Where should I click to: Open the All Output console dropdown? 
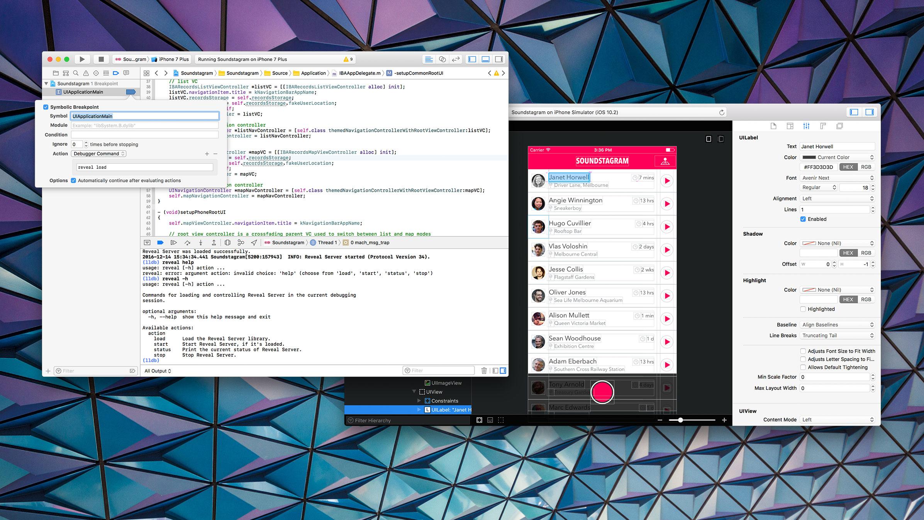pyautogui.click(x=158, y=371)
